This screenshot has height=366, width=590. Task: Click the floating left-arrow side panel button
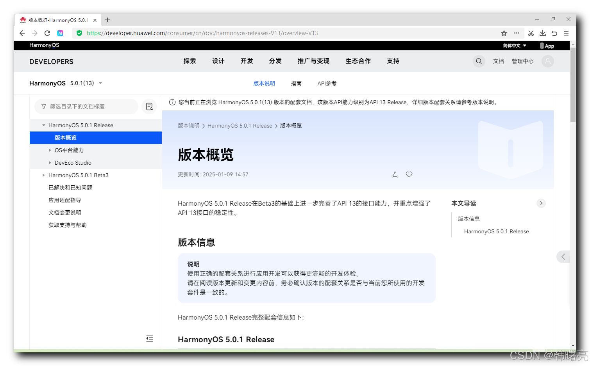(563, 257)
